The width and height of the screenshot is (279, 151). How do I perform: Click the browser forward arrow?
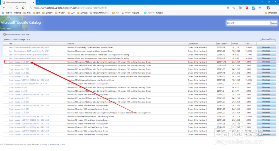10,8
